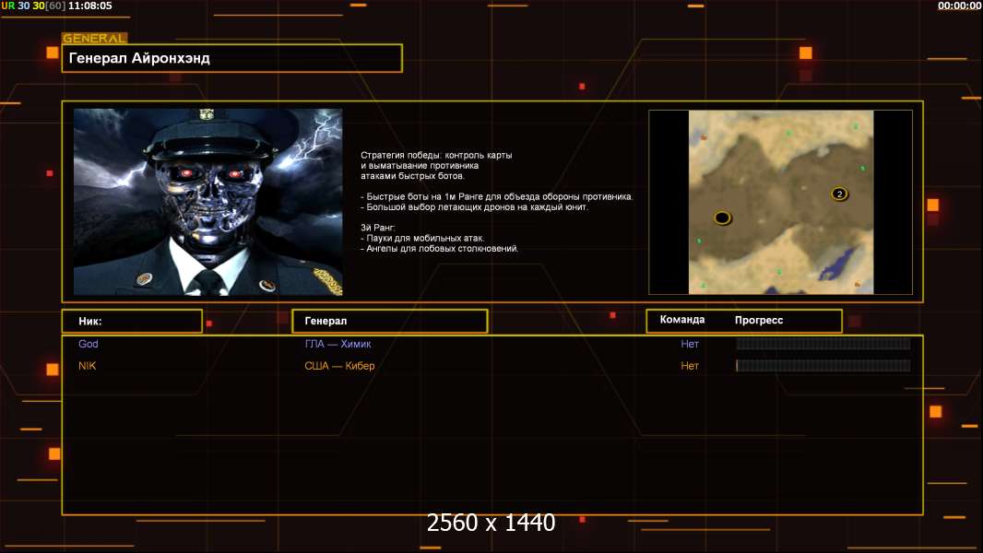
Task: Select player name God
Action: coord(89,344)
